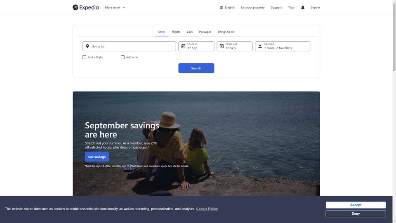Image resolution: width=396 pixels, height=223 pixels.
Task: Click the Travellers person icon
Action: point(260,46)
